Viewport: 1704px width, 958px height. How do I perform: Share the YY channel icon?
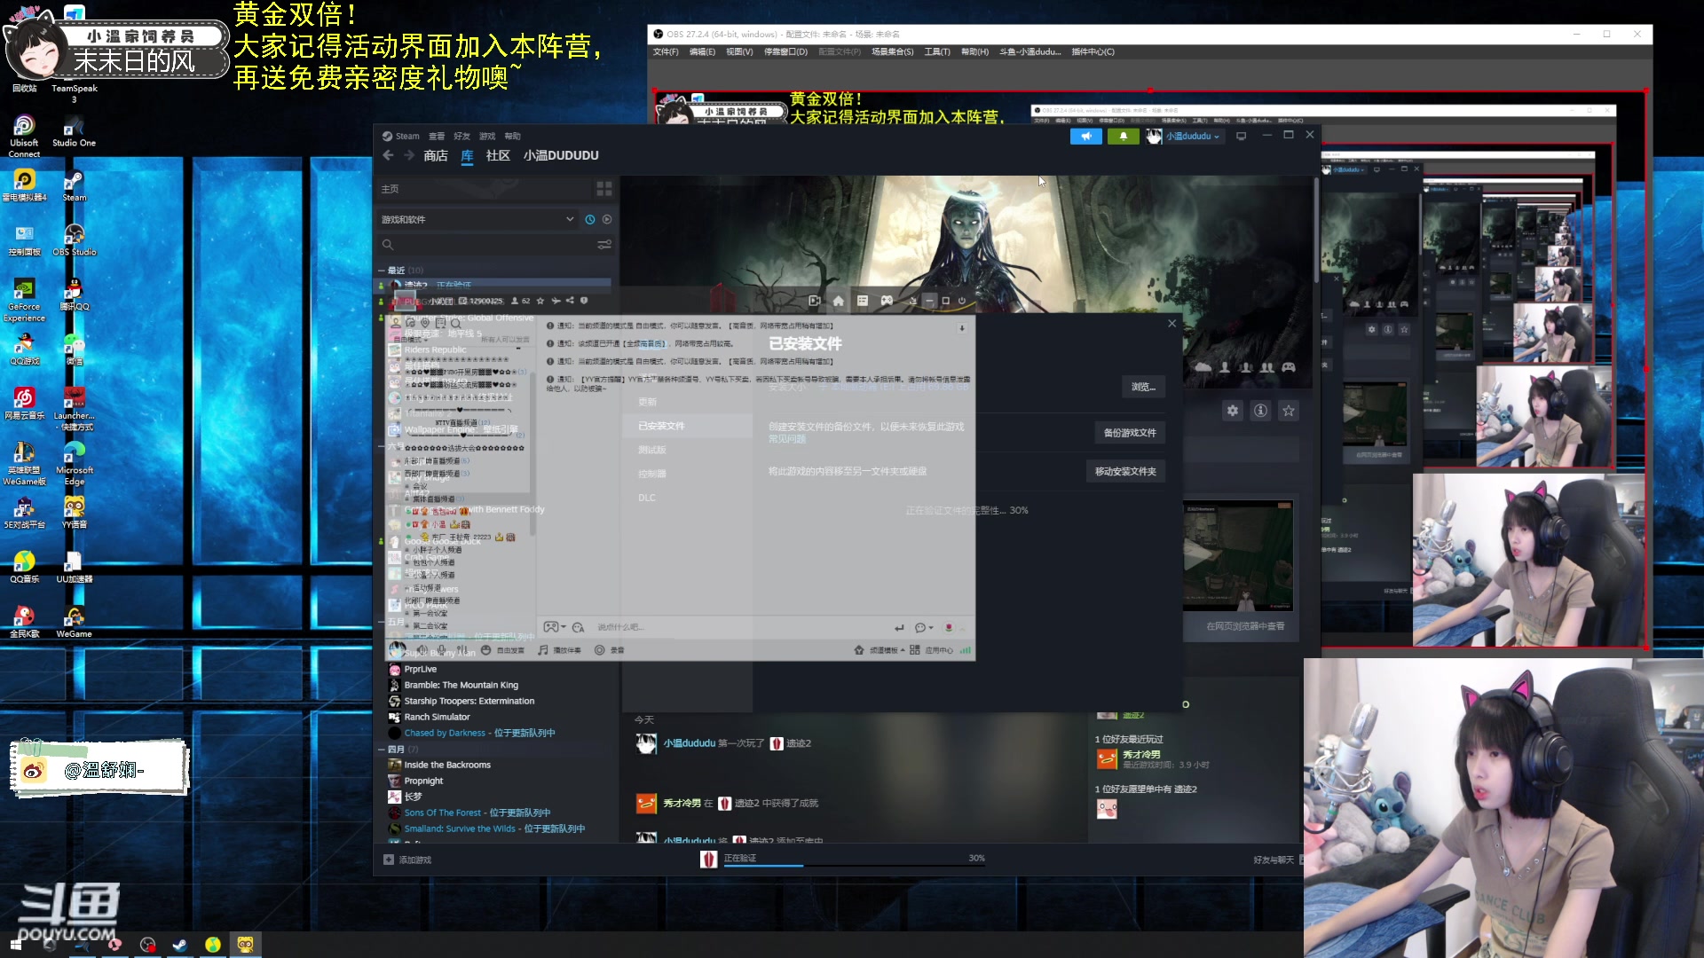click(x=570, y=301)
